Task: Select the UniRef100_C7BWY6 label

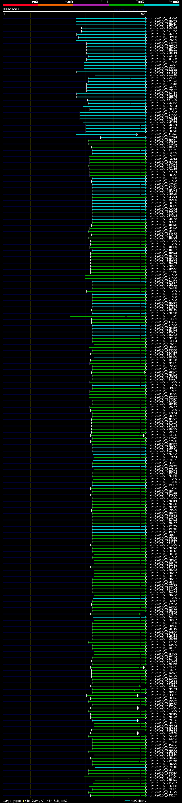Action: coord(163,376)
